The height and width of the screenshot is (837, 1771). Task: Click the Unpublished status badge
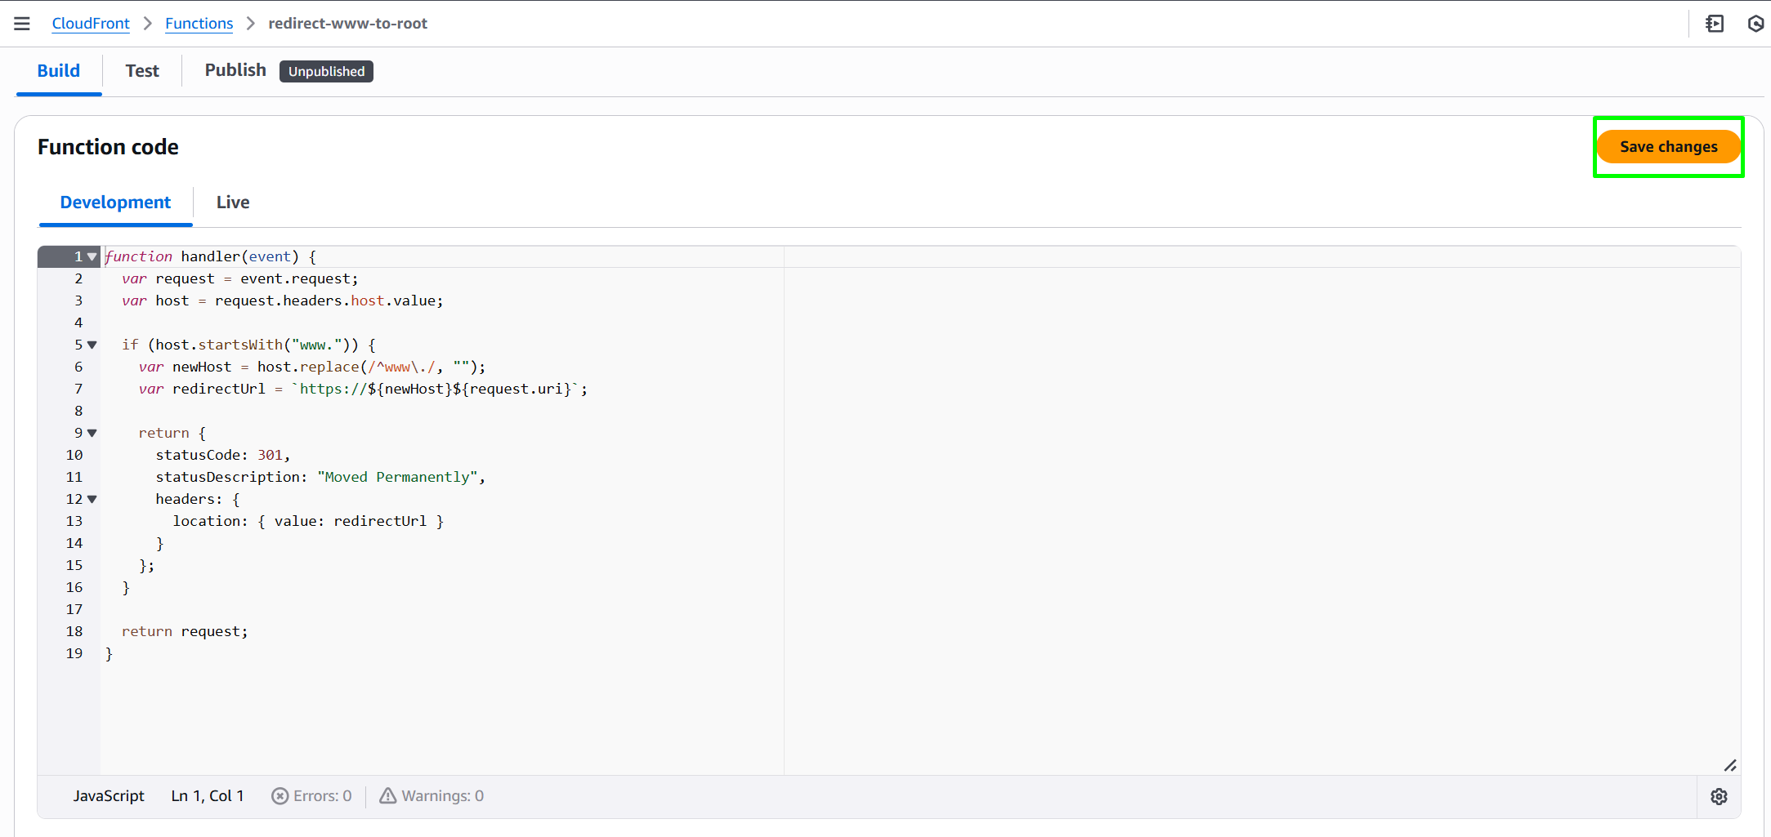tap(326, 72)
